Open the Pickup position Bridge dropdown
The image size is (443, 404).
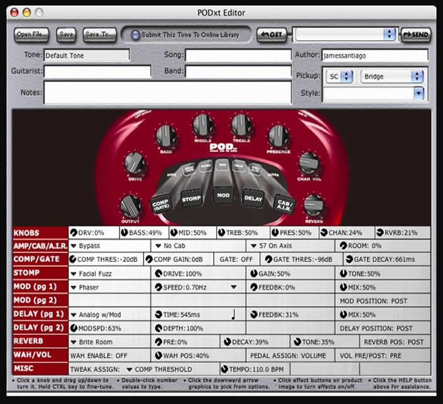(392, 76)
